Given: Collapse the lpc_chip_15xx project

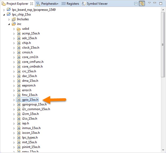Looking at the screenshot, I should 4,15.
